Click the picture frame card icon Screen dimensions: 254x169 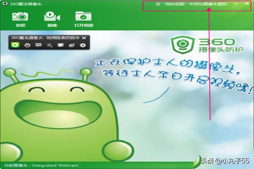coord(61,45)
